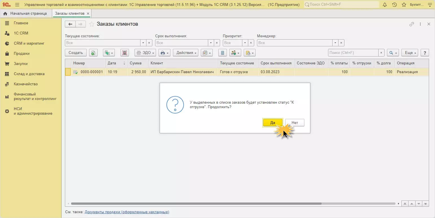Open the Казначейство section
The width and height of the screenshot is (435, 218).
click(x=26, y=84)
